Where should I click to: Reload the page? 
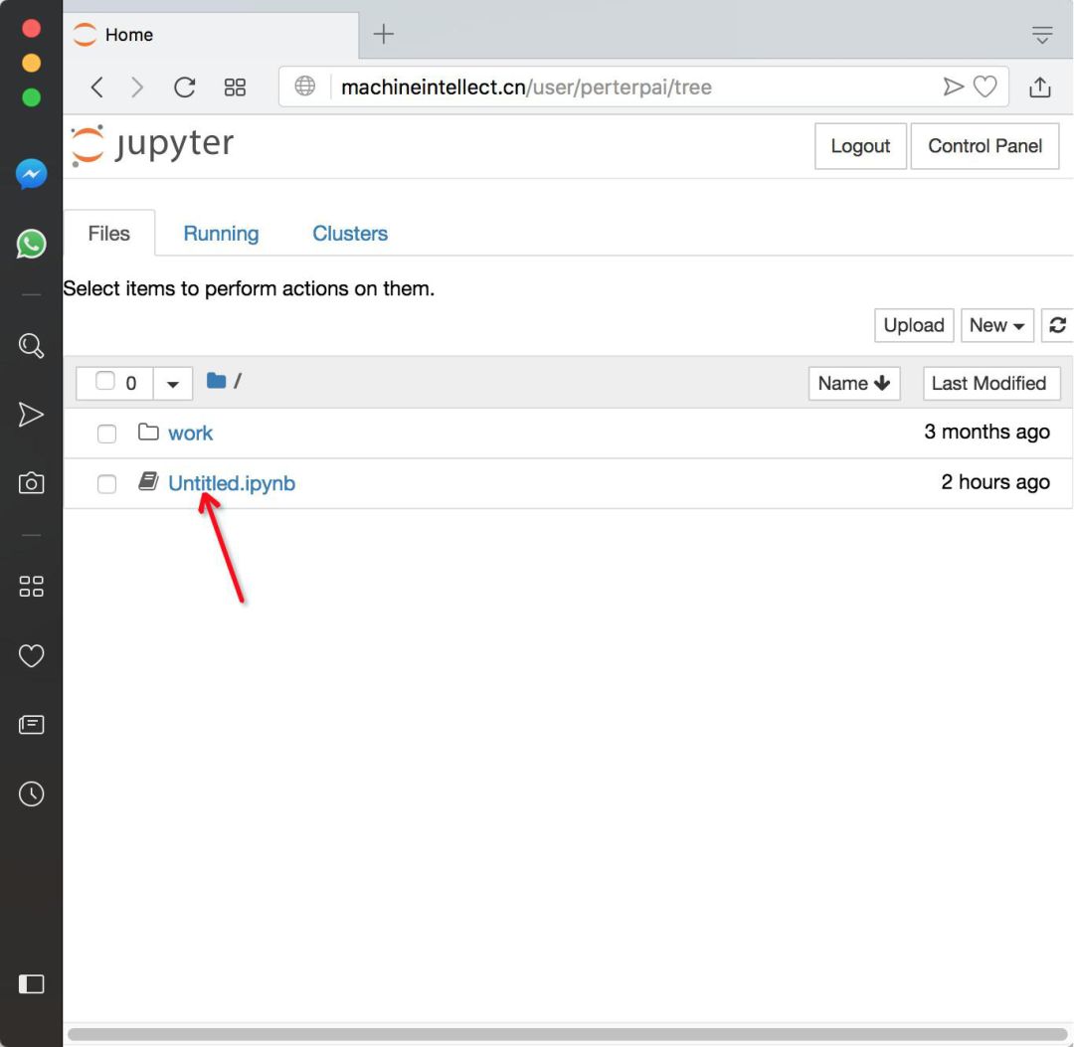[x=185, y=87]
